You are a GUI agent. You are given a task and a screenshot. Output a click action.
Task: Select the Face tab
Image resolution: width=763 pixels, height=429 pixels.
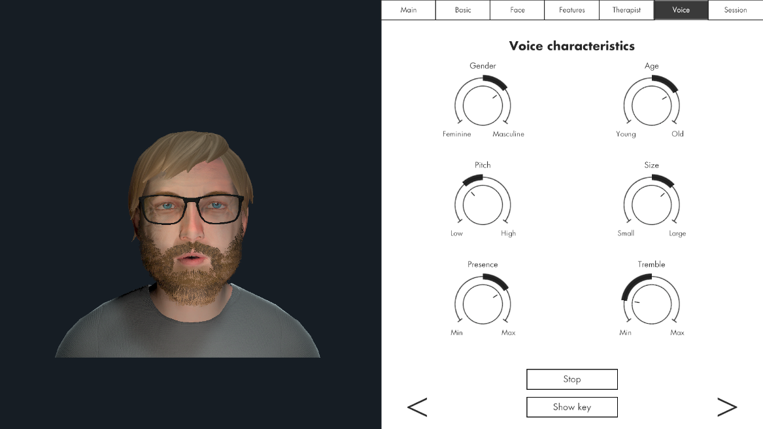coord(517,10)
